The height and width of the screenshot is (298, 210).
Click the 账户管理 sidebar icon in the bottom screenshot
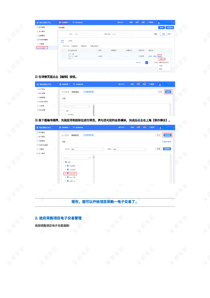point(38,132)
